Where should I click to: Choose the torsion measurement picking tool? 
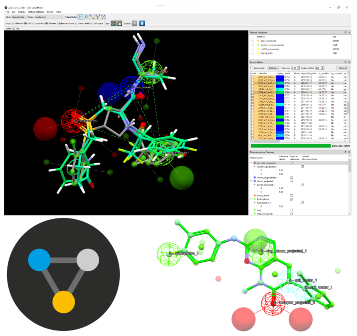pyautogui.click(x=103, y=17)
